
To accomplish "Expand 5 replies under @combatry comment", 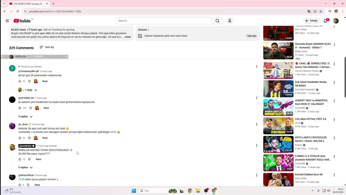I will (x=25, y=167).
